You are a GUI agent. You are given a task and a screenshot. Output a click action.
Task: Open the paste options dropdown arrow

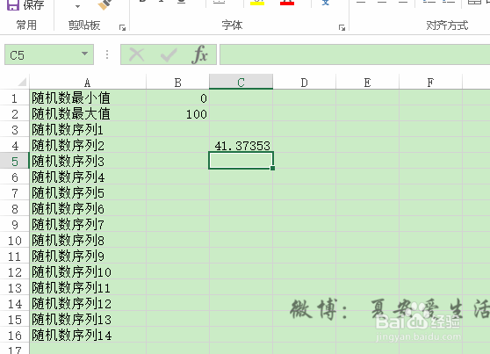(78, 6)
